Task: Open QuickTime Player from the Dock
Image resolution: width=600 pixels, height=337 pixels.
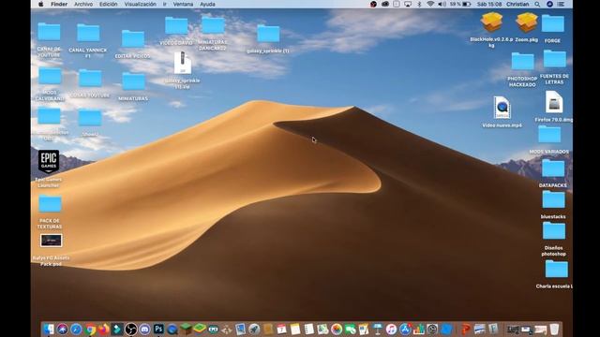Action: [x=172, y=329]
